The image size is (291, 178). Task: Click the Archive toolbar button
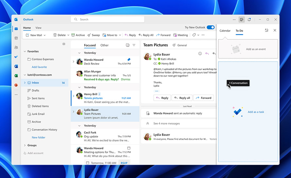78,35
